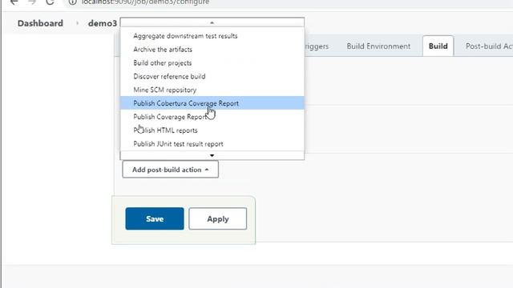Open the Post-build Actions tab
This screenshot has width=513, height=288.
pos(489,46)
